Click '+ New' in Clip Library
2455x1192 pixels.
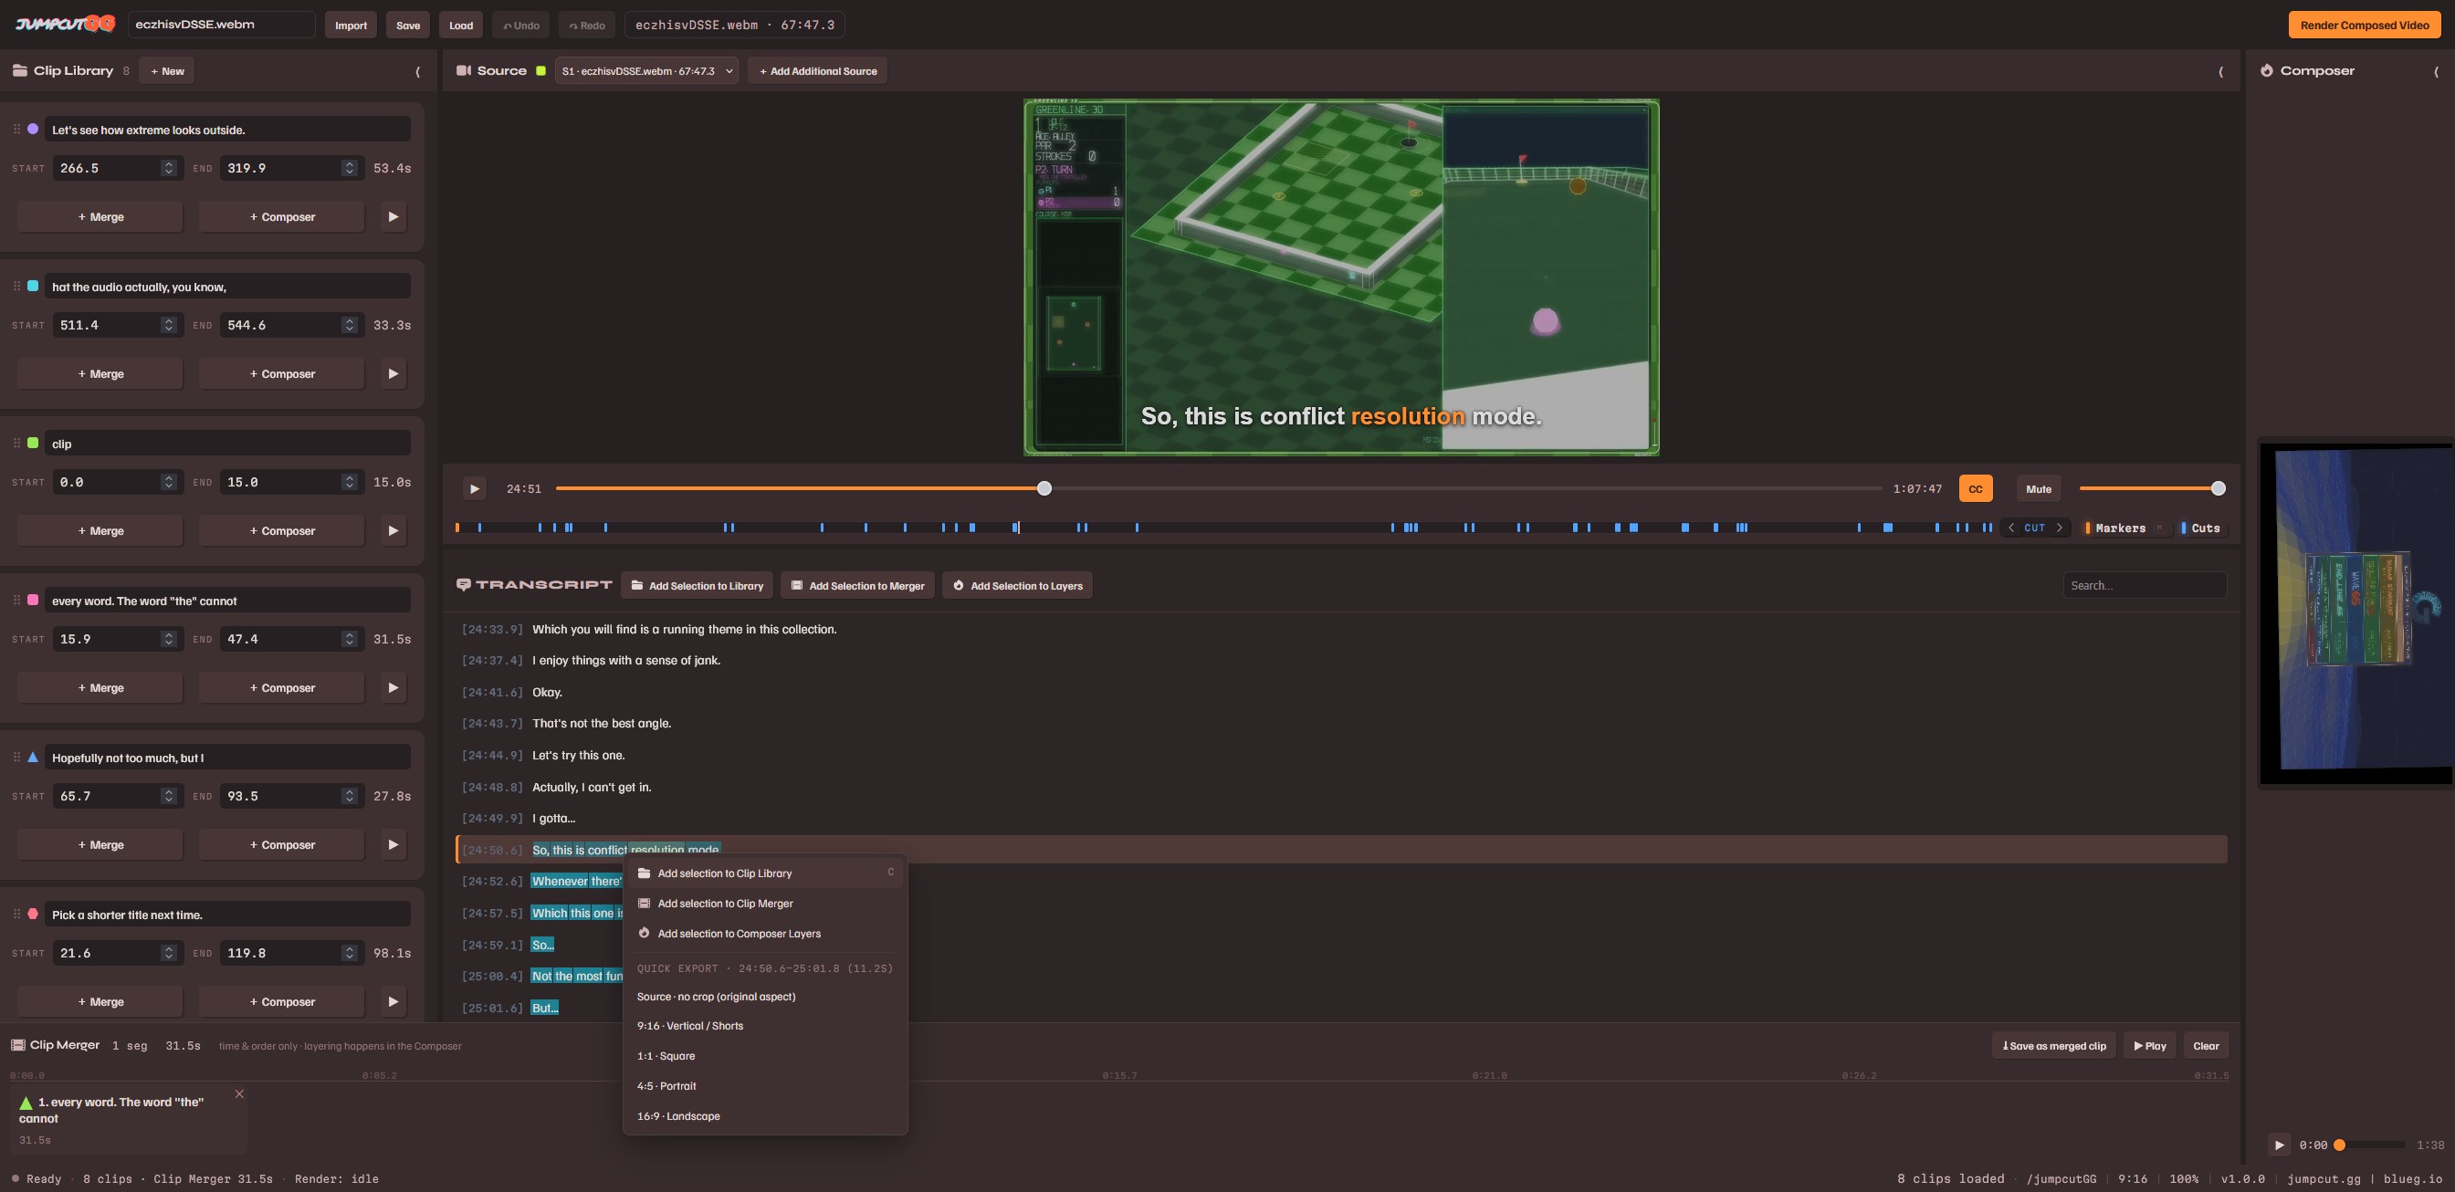tap(167, 71)
